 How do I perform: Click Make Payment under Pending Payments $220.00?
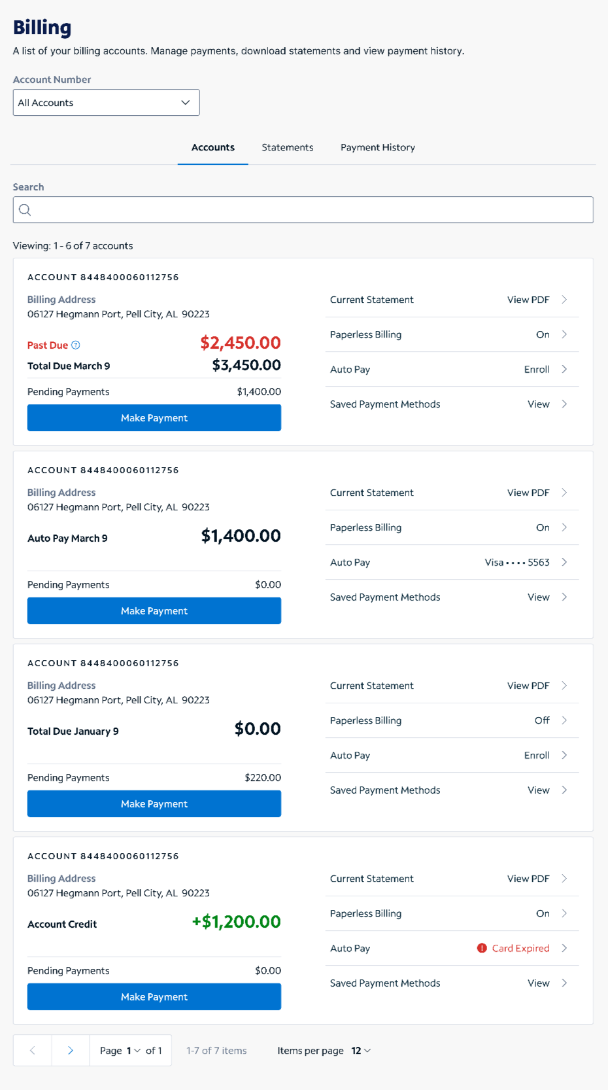pyautogui.click(x=154, y=804)
